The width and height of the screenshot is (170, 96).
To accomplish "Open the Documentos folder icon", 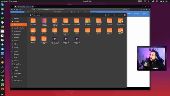I will (66, 21).
